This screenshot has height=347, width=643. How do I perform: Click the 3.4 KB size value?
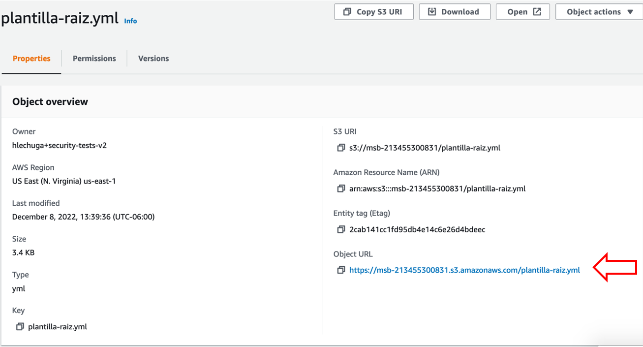(x=23, y=252)
